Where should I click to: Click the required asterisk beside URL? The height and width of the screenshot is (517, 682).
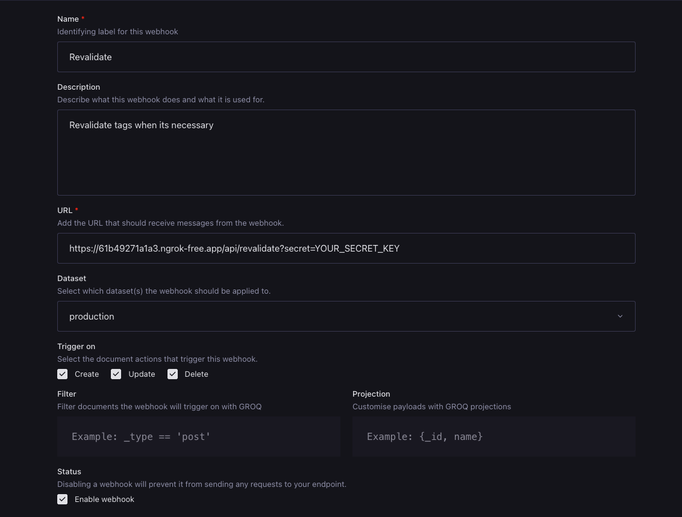pos(77,210)
